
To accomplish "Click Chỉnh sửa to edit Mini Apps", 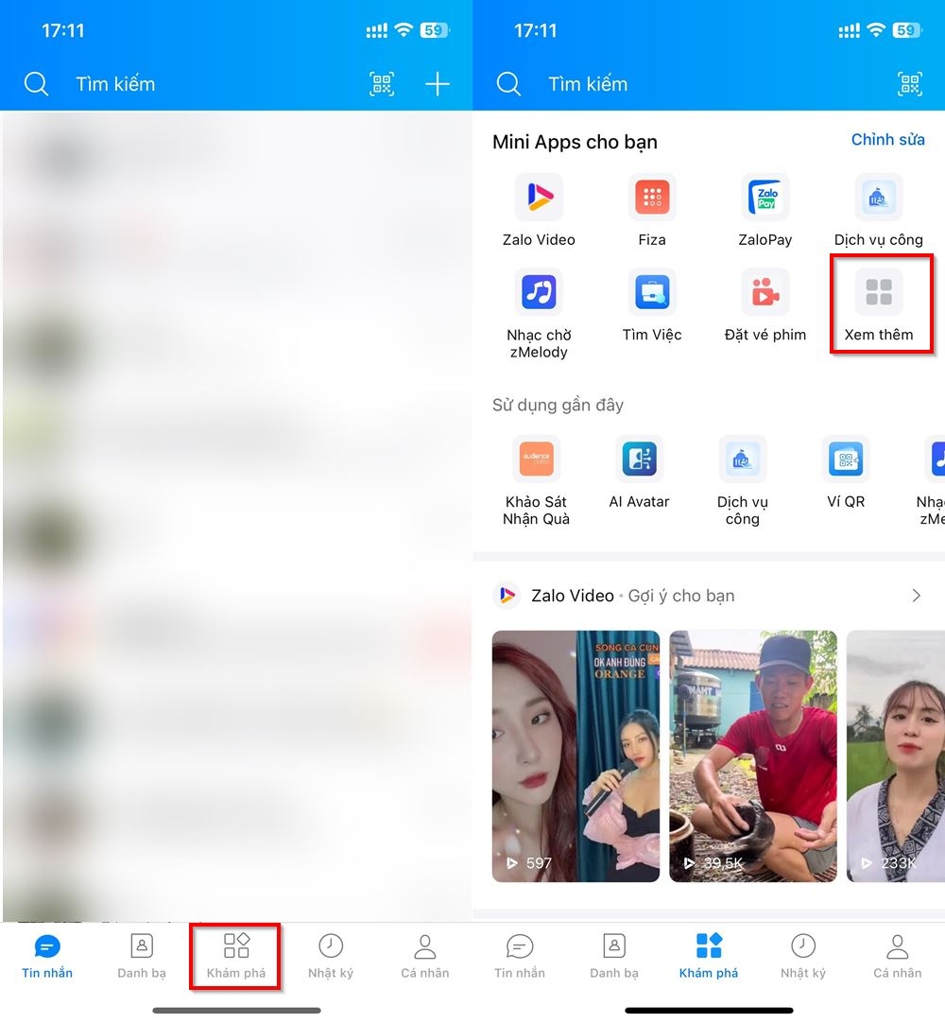I will click(x=887, y=140).
